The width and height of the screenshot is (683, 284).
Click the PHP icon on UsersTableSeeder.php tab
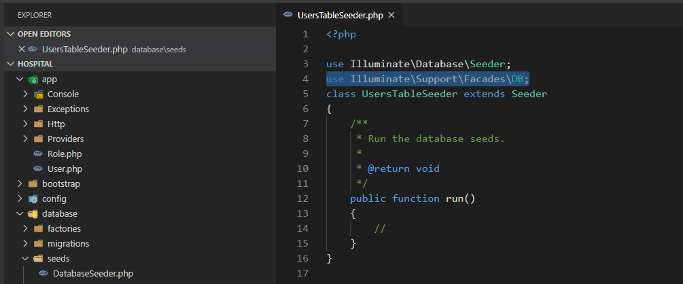point(289,15)
